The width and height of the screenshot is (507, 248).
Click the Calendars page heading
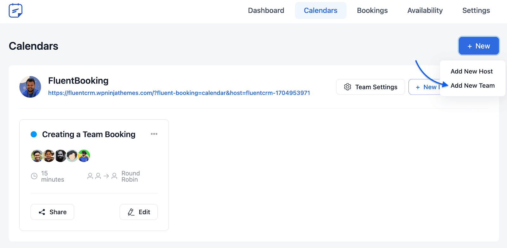pos(34,46)
